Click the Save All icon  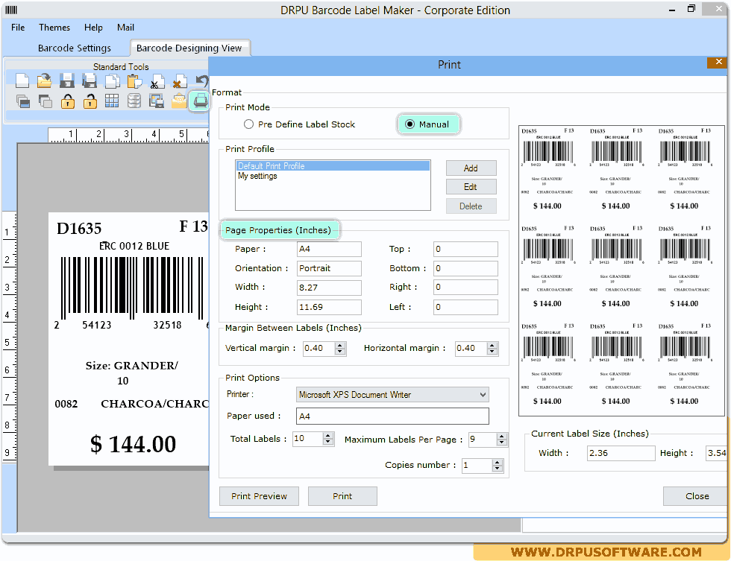click(89, 81)
